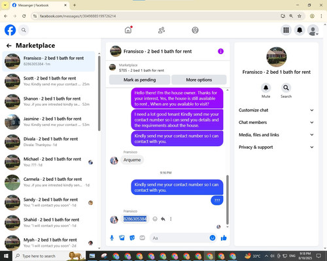This screenshot has width=327, height=261.
Task: Send a voice clip microphone icon
Action: [112, 238]
